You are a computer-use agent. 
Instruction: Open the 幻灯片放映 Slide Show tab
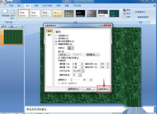47,6
